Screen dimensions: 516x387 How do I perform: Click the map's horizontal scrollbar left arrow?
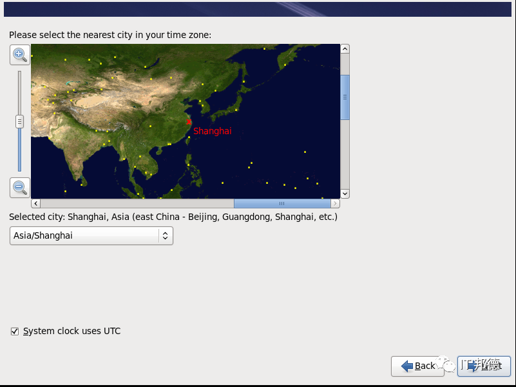click(x=36, y=204)
